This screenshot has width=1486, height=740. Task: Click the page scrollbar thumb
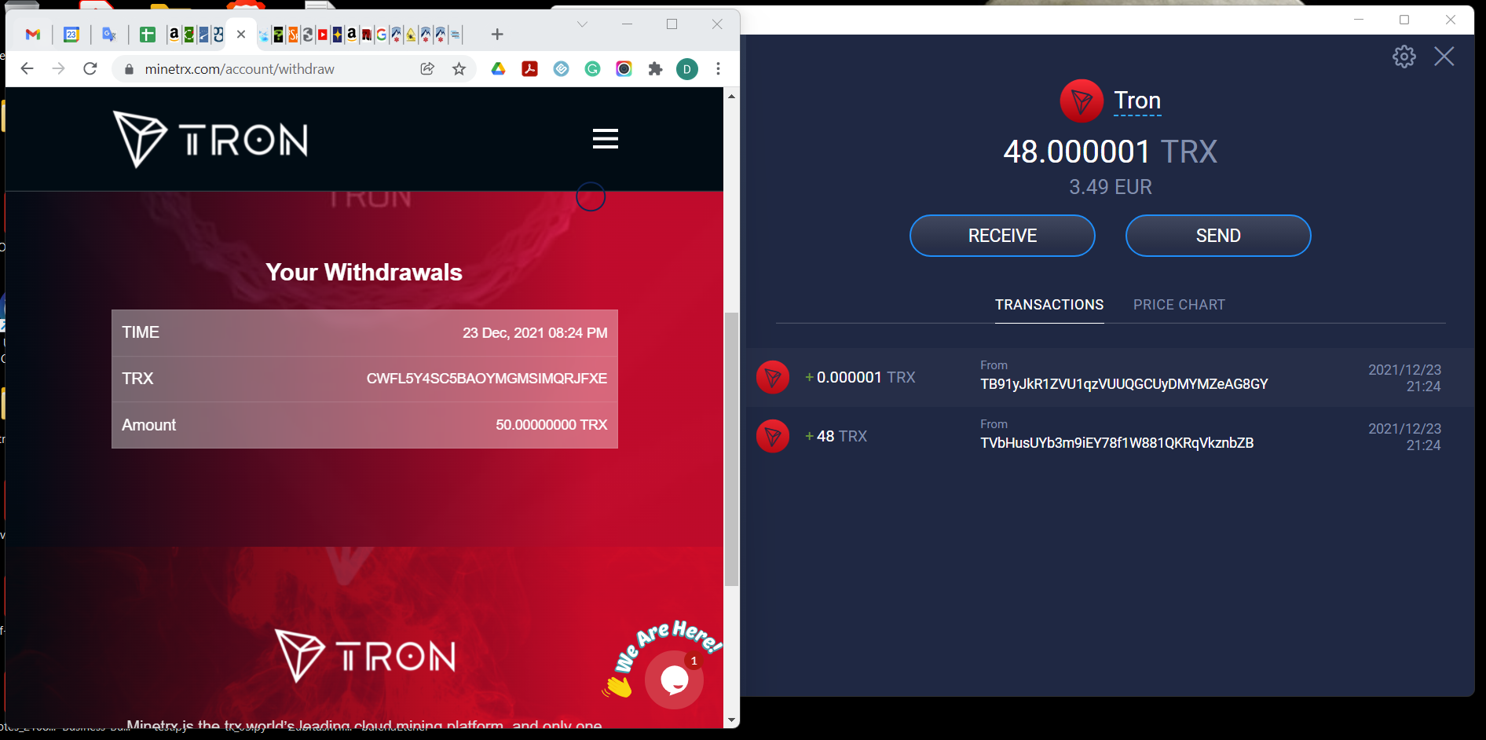tap(732, 449)
